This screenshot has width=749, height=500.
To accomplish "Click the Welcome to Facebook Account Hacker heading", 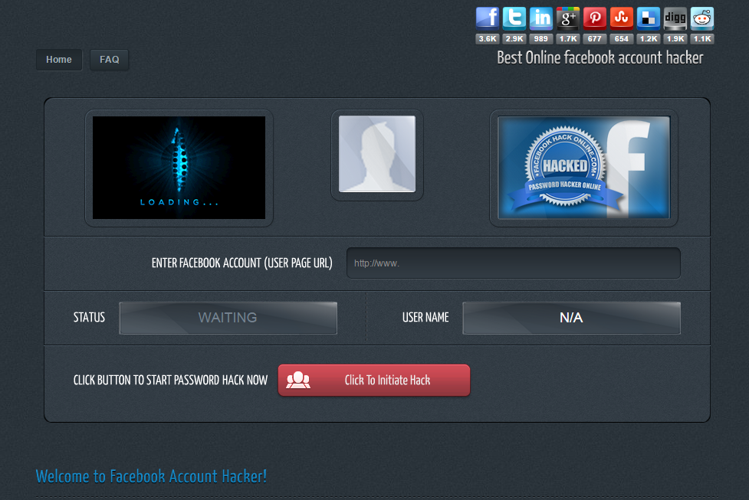I will click(x=152, y=476).
